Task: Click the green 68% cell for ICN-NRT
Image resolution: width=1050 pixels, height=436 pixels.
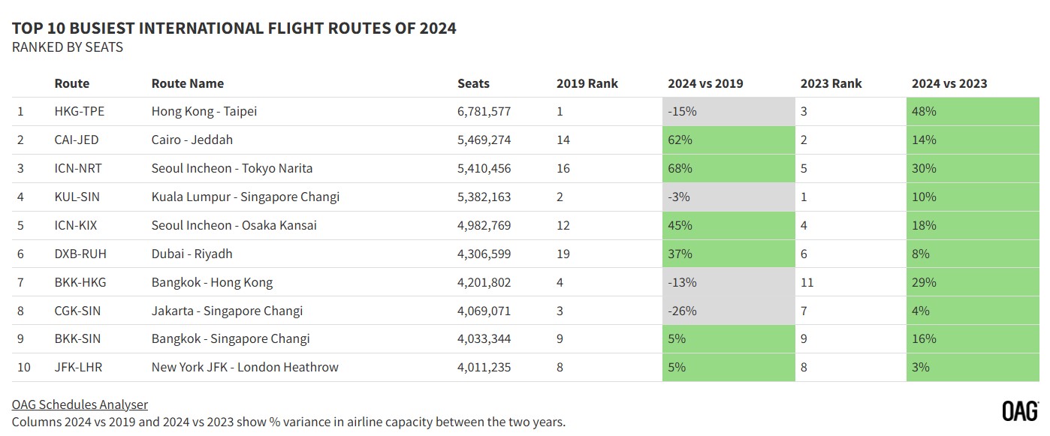Action: pyautogui.click(x=728, y=168)
